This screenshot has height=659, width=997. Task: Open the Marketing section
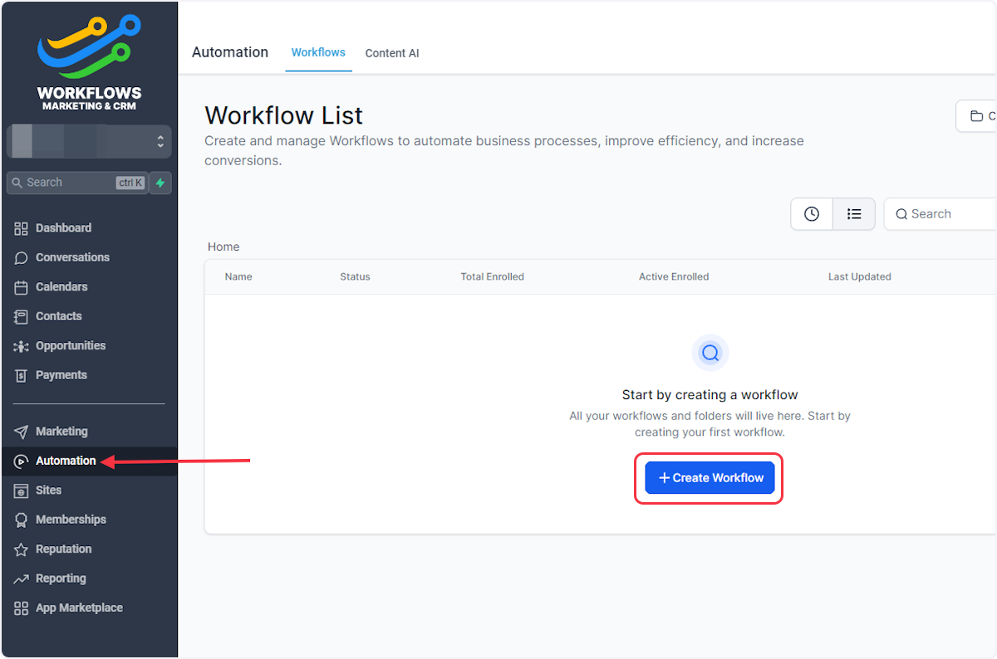click(x=63, y=431)
